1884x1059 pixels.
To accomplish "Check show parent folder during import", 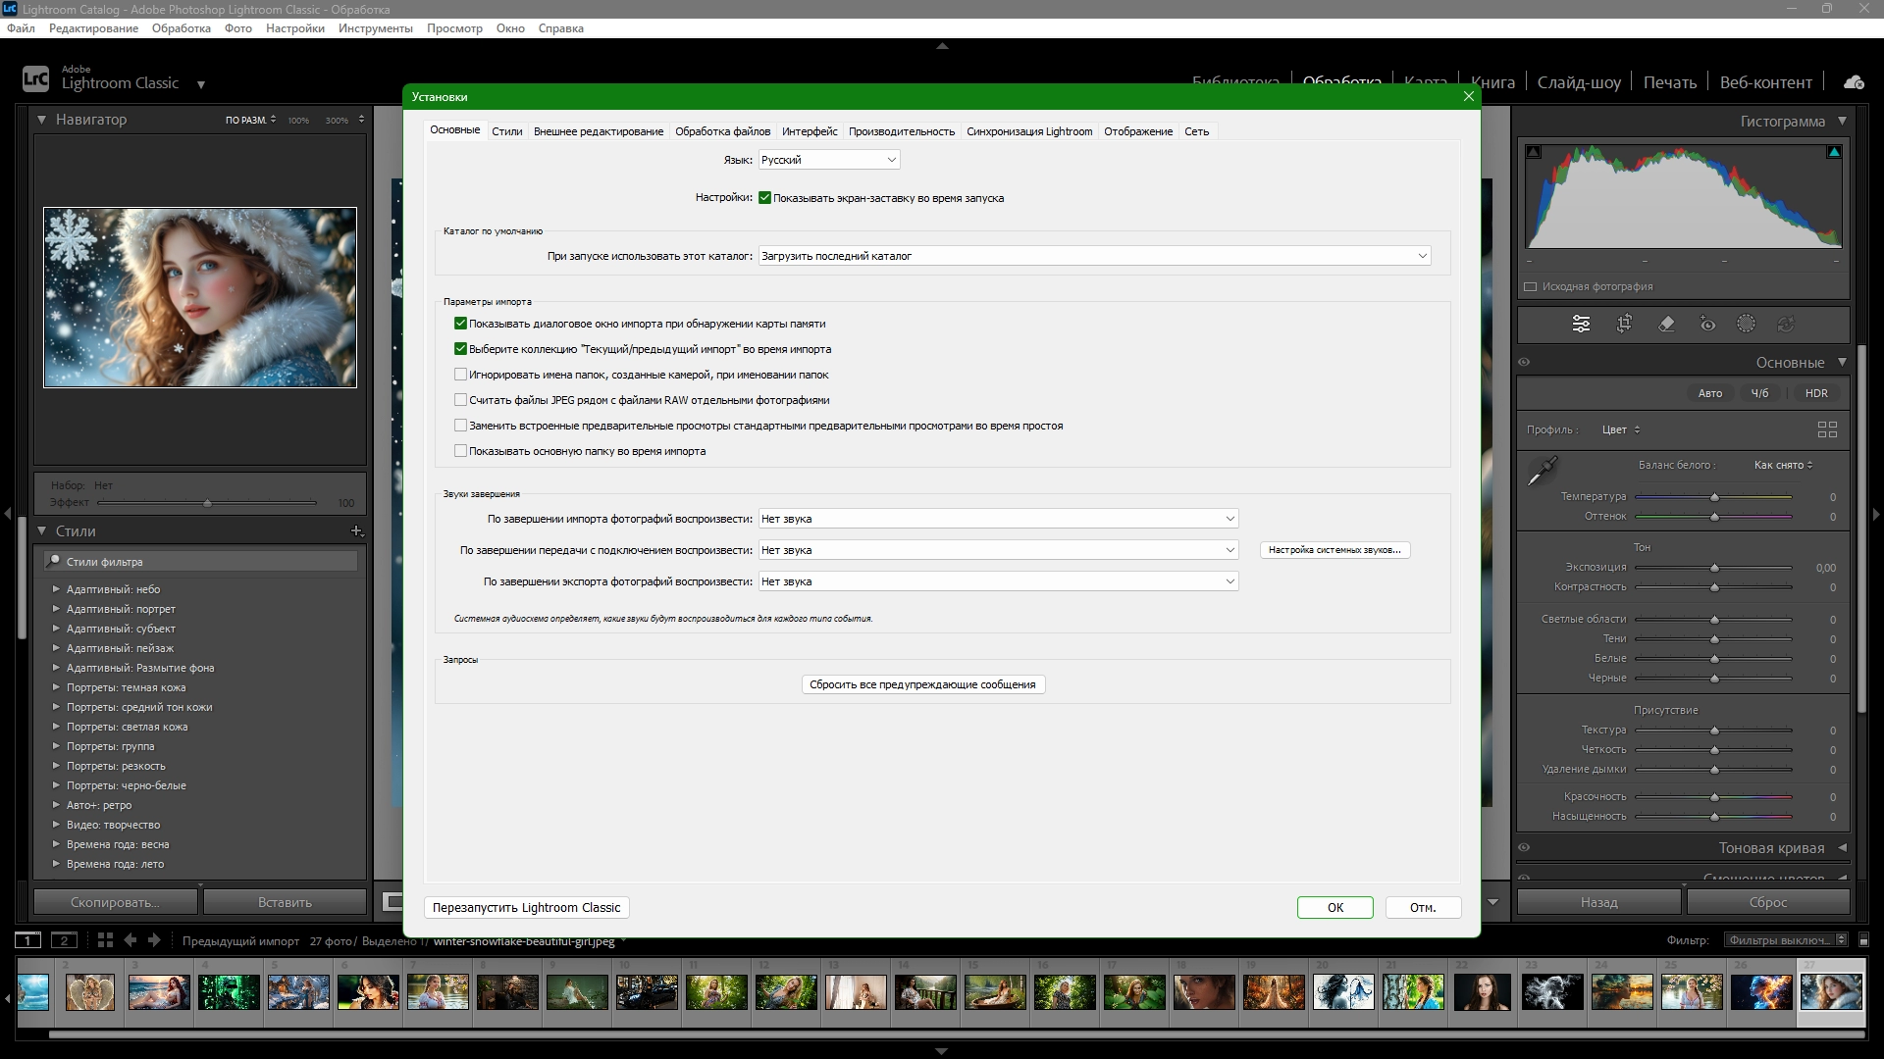I will [x=460, y=451].
